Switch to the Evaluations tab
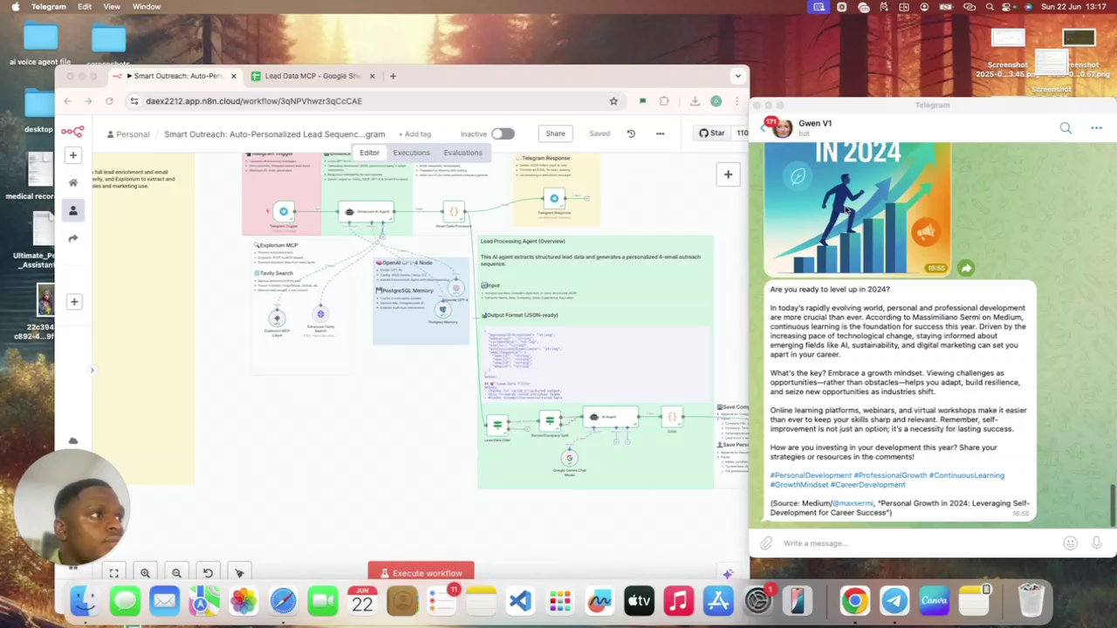This screenshot has height=628, width=1117. (463, 153)
